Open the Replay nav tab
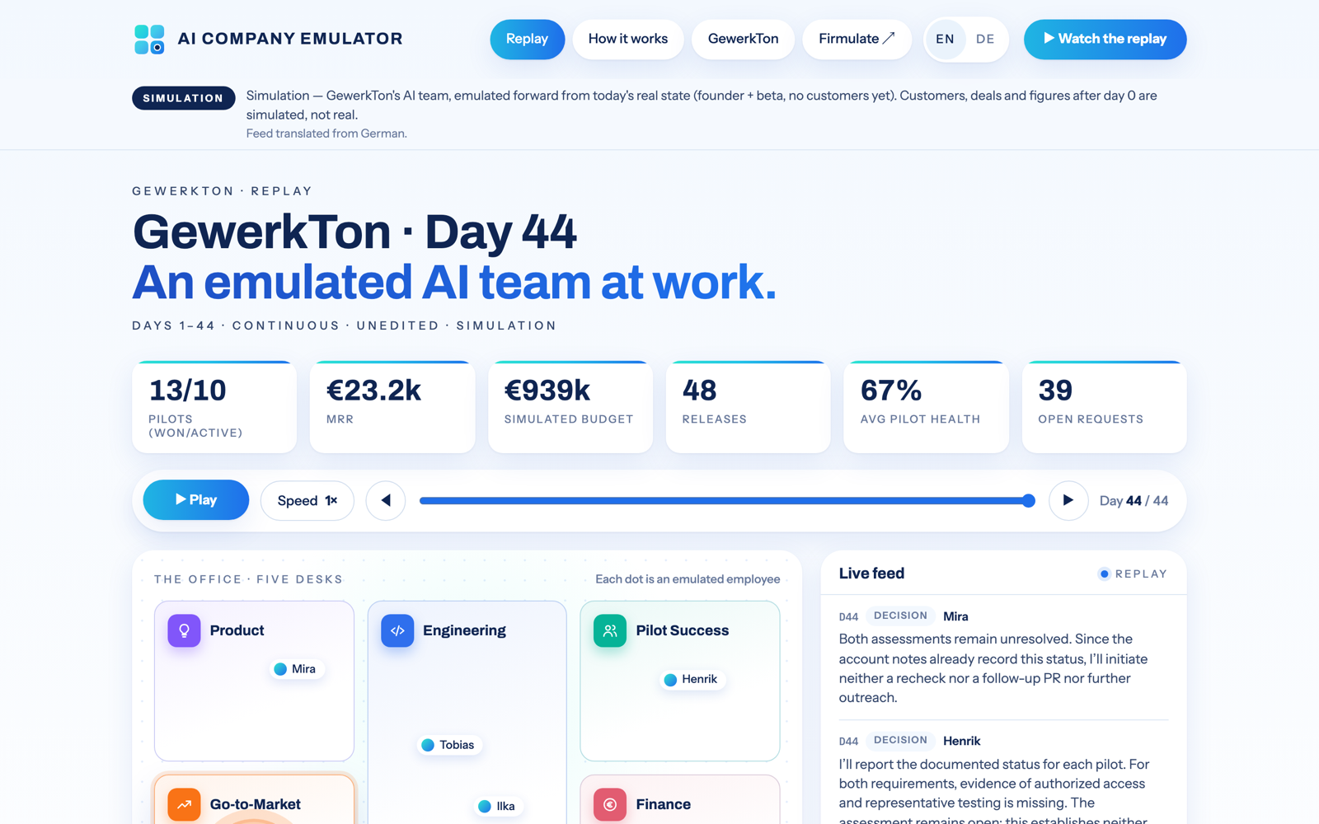Viewport: 1319px width, 824px height. coord(527,39)
